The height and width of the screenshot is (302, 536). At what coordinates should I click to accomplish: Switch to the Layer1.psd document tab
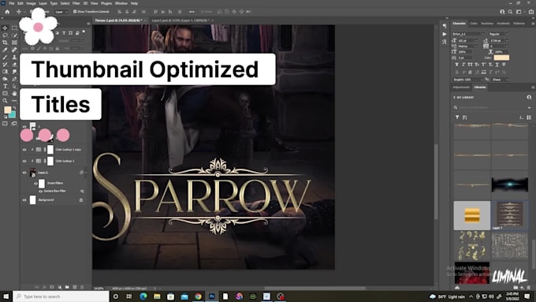pyautogui.click(x=181, y=21)
